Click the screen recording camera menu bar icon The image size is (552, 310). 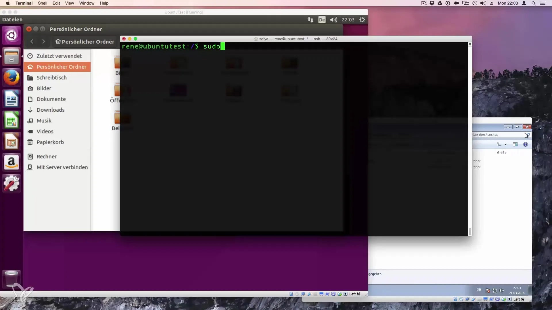[x=424, y=3]
